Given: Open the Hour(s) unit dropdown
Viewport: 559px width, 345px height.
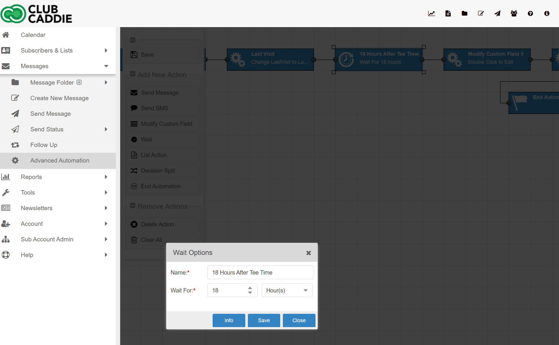Looking at the screenshot, I should click(287, 290).
